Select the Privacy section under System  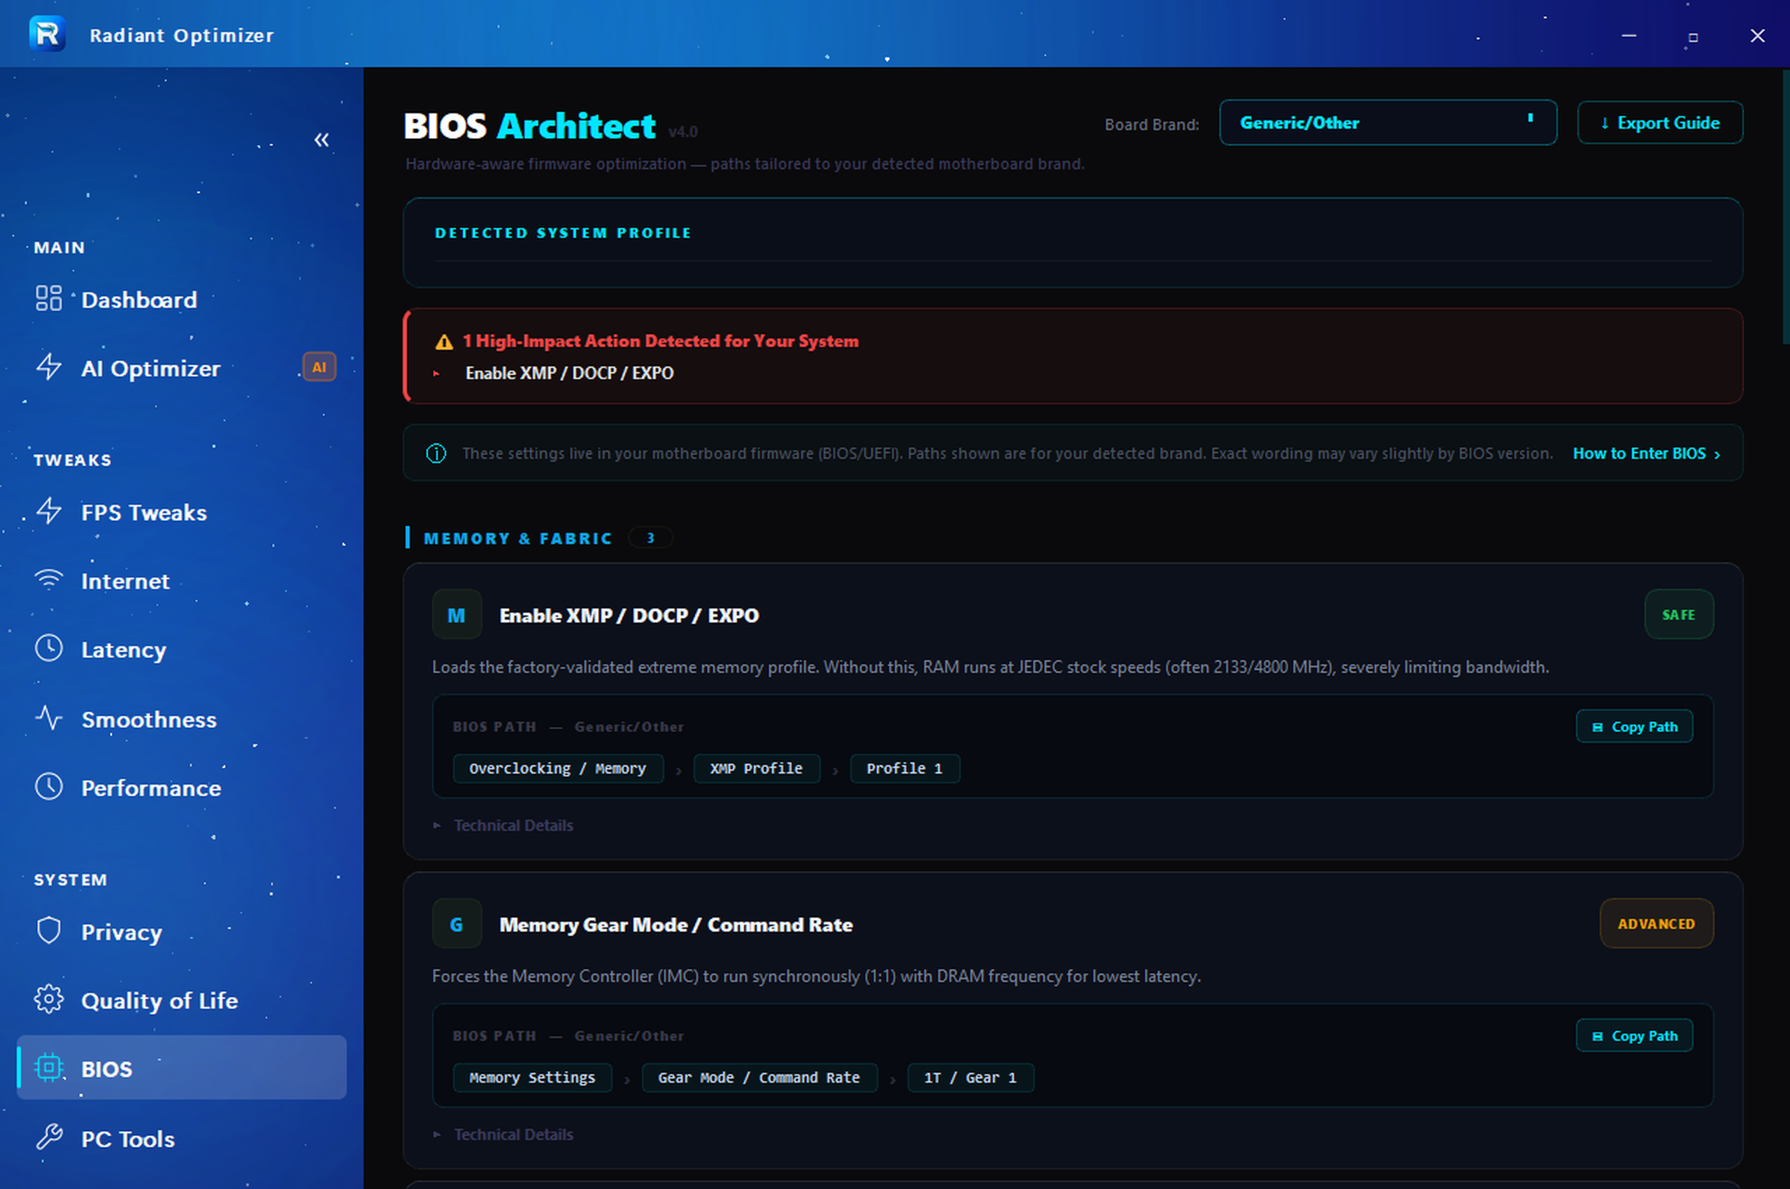click(120, 932)
